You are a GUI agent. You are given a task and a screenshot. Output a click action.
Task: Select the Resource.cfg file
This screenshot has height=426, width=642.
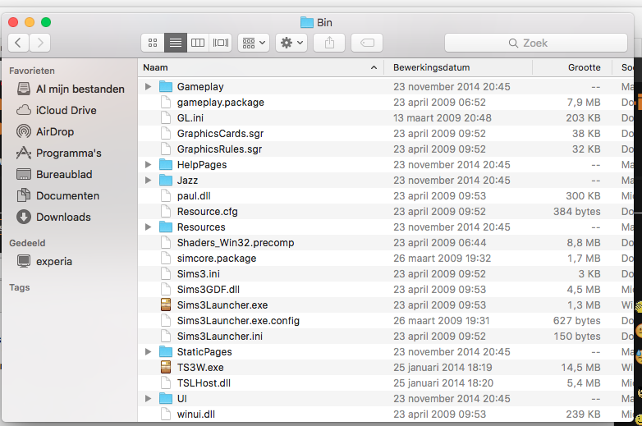tap(207, 211)
